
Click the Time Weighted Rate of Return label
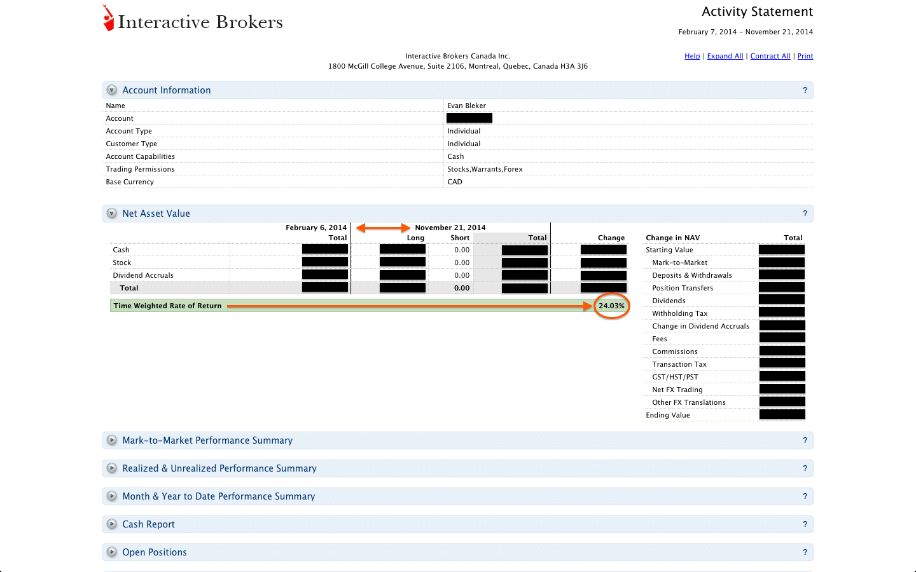pos(167,306)
